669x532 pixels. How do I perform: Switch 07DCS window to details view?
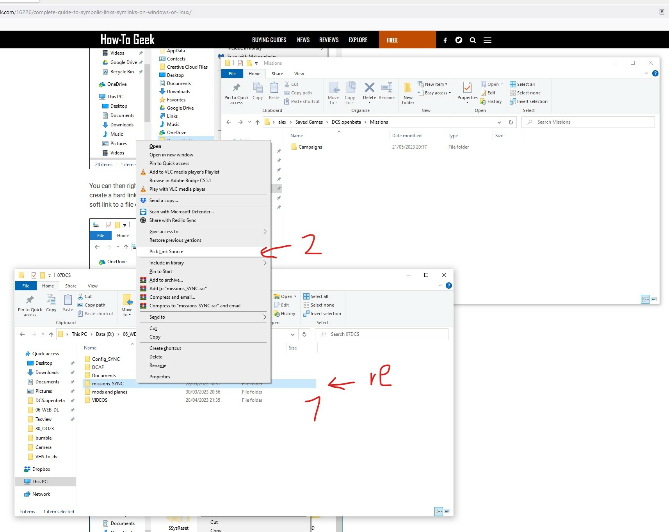(439, 511)
